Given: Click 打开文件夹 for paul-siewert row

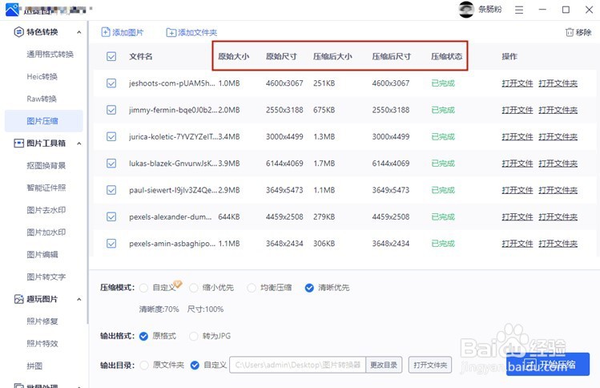Looking at the screenshot, I should click(x=558, y=190).
